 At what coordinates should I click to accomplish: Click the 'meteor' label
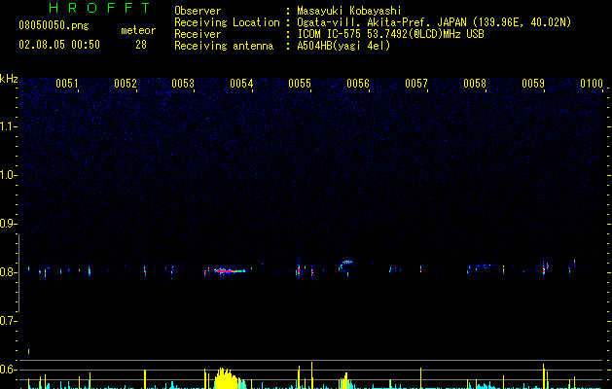pos(138,30)
